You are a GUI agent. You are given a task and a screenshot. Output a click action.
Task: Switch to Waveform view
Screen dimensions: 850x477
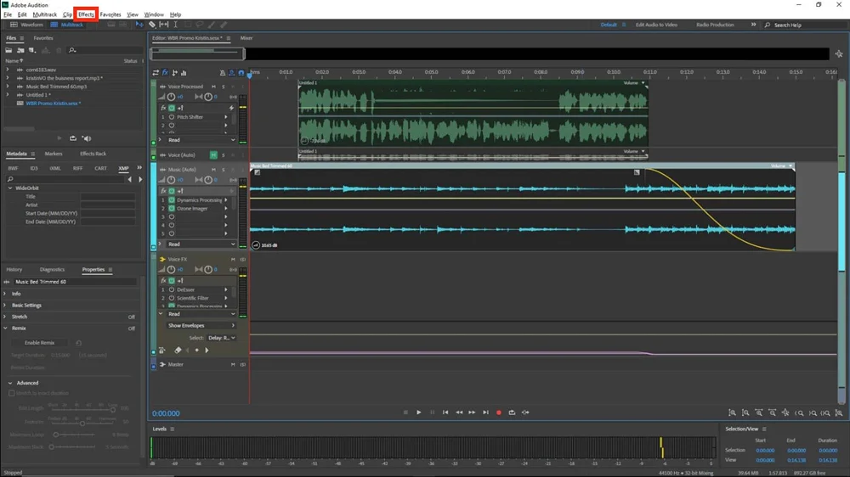tap(28, 25)
